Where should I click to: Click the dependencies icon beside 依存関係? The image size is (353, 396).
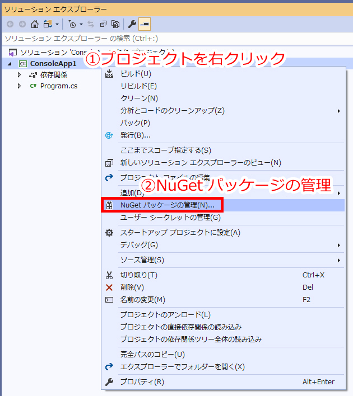[x=33, y=75]
